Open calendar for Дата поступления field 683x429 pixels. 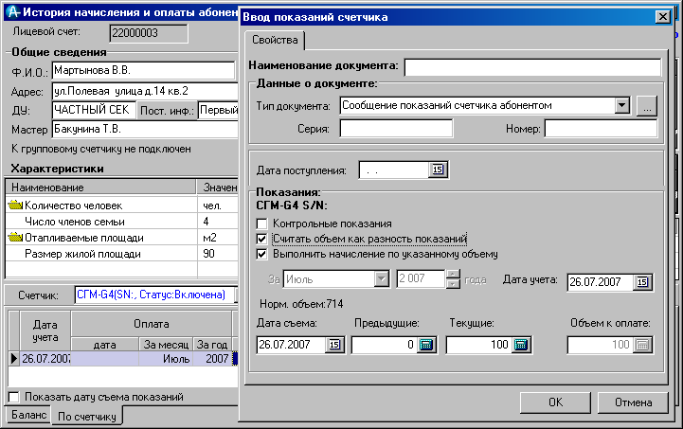coord(438,170)
